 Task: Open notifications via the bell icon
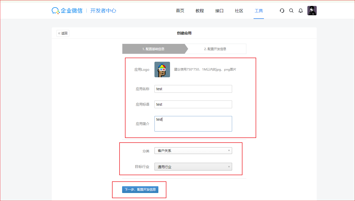pyautogui.click(x=301, y=11)
